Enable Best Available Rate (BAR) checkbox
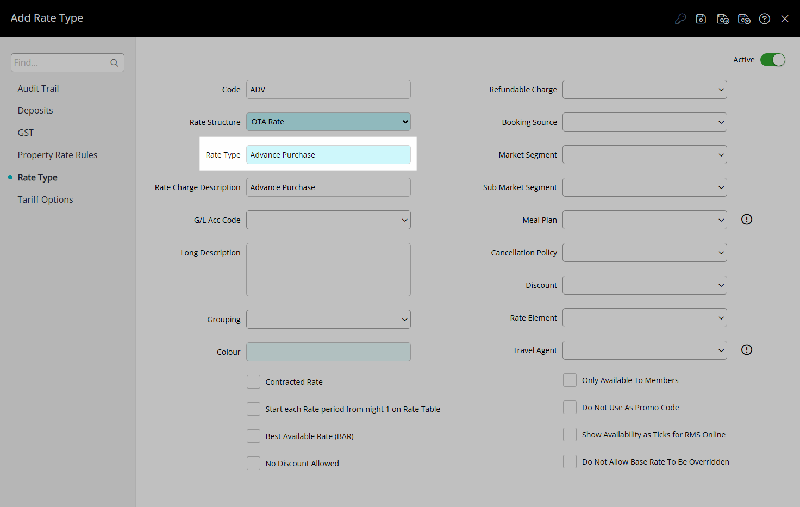The image size is (800, 507). click(253, 436)
